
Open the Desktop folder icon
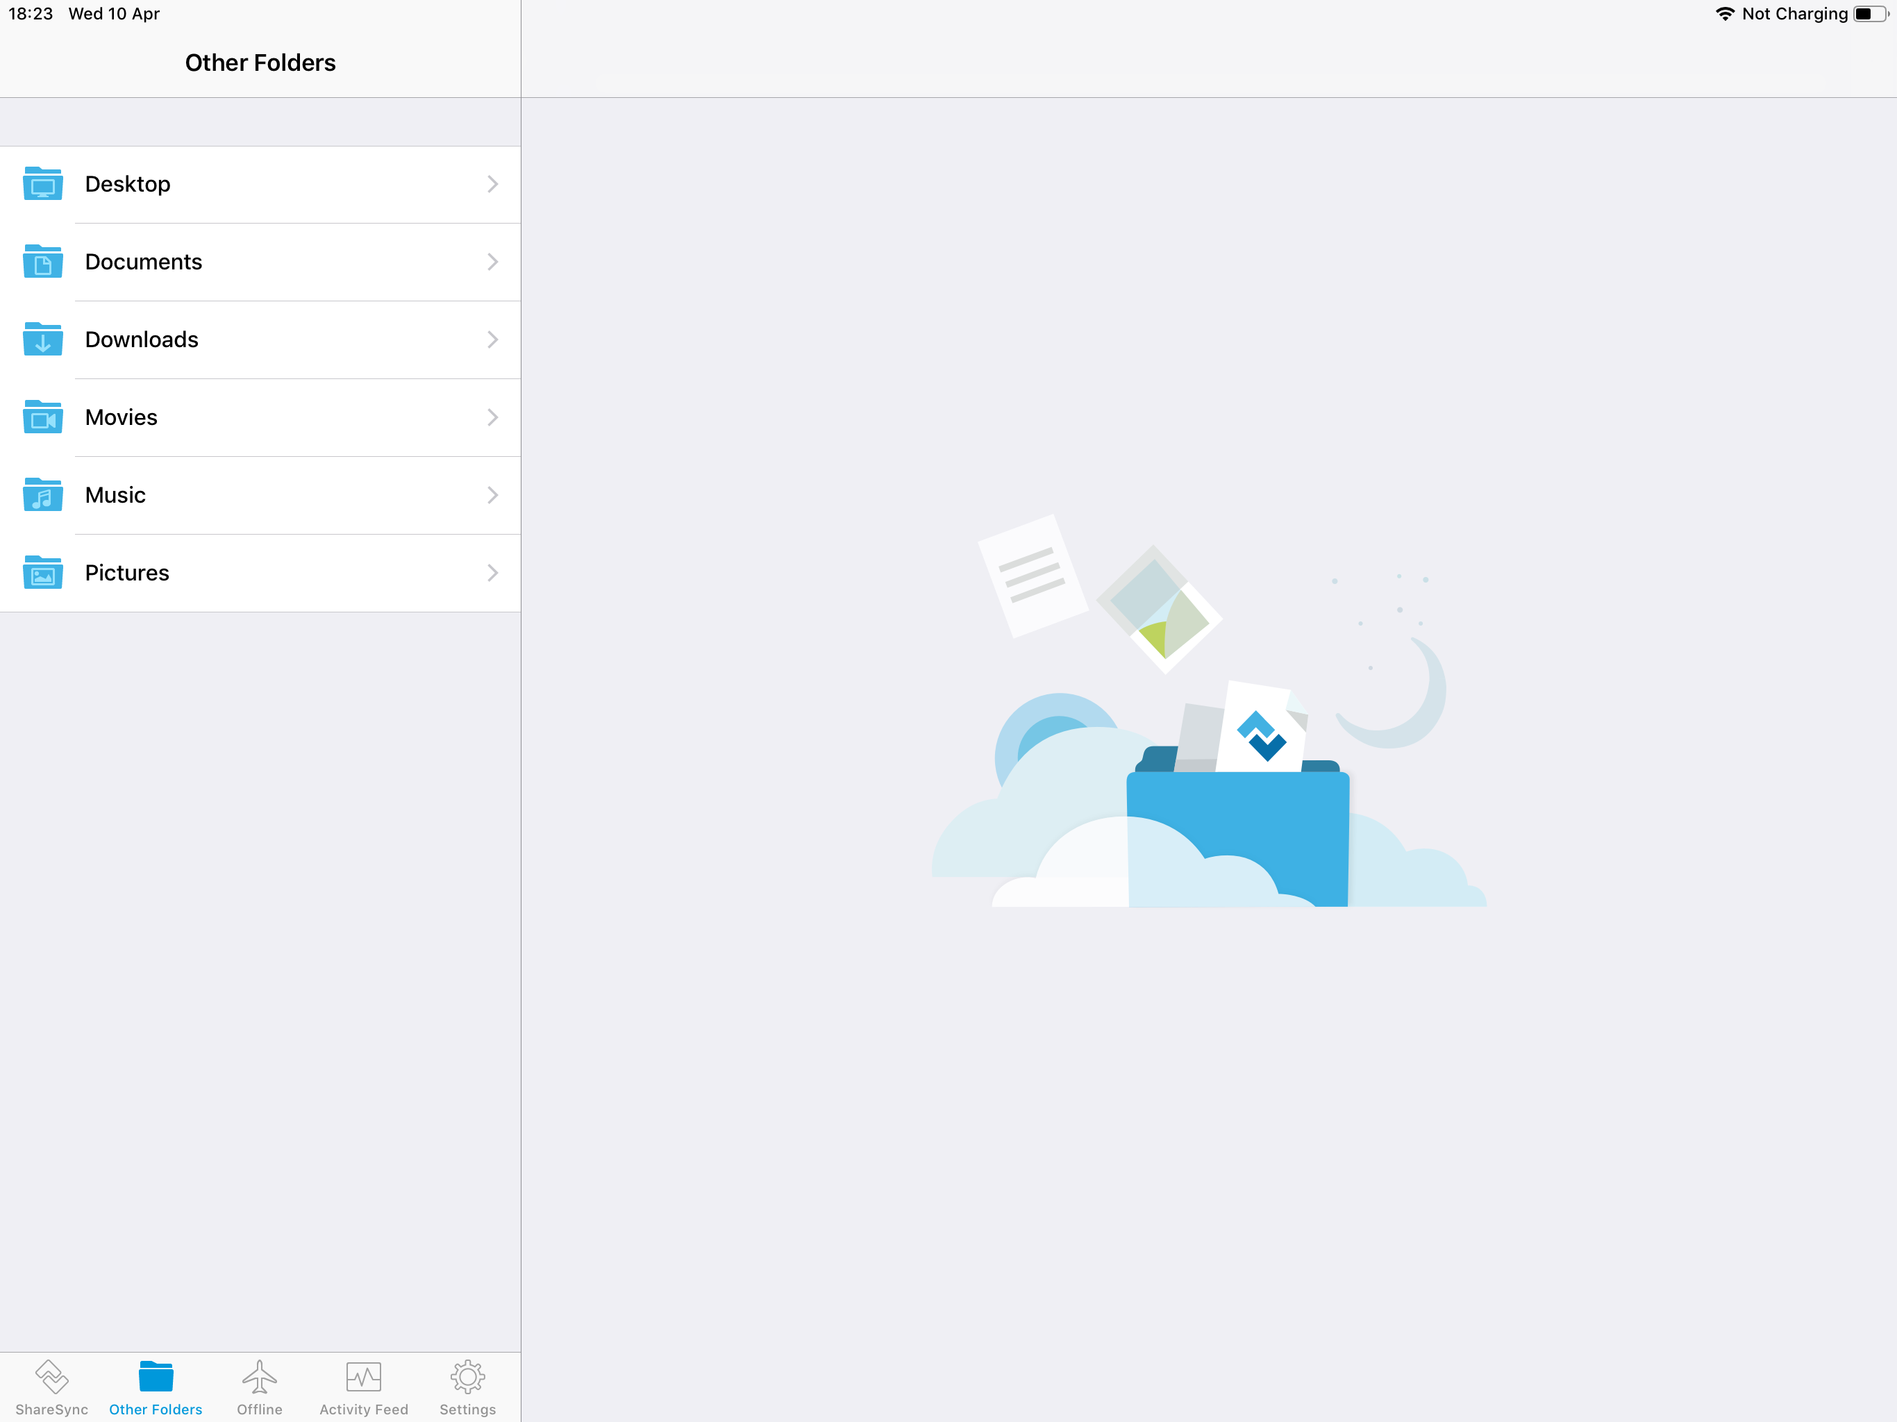click(x=43, y=183)
